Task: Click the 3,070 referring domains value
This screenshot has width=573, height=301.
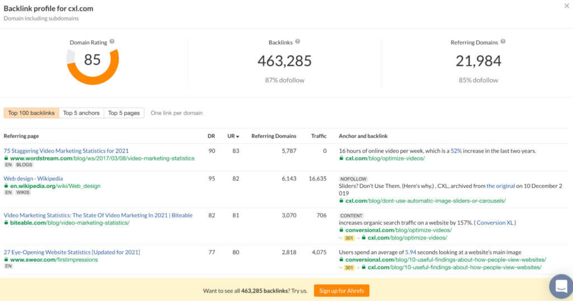Action: (x=289, y=215)
